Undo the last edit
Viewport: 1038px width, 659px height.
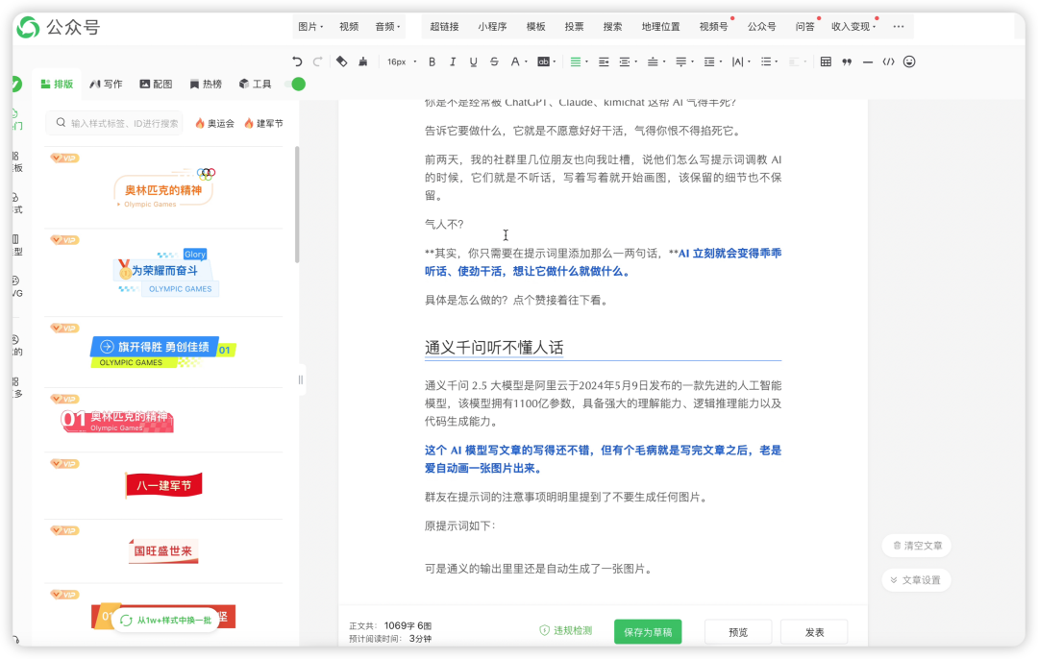click(297, 61)
